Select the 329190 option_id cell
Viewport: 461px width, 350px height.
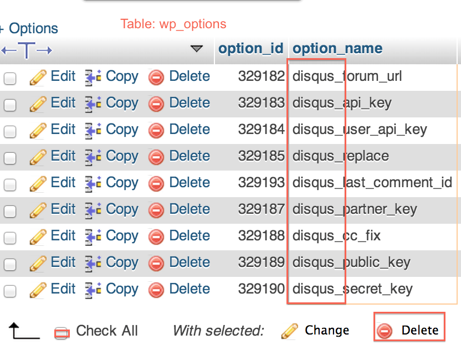[x=252, y=290]
